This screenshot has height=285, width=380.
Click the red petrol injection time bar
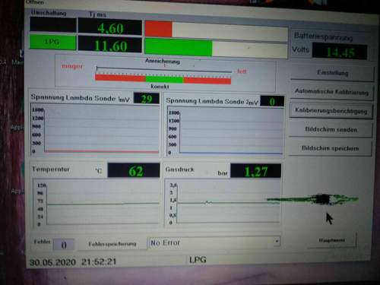point(158,29)
